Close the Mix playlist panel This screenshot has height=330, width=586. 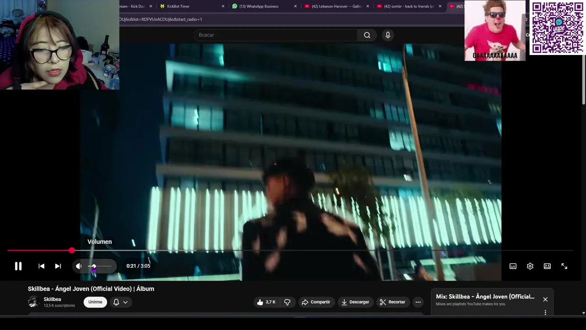tap(545, 299)
